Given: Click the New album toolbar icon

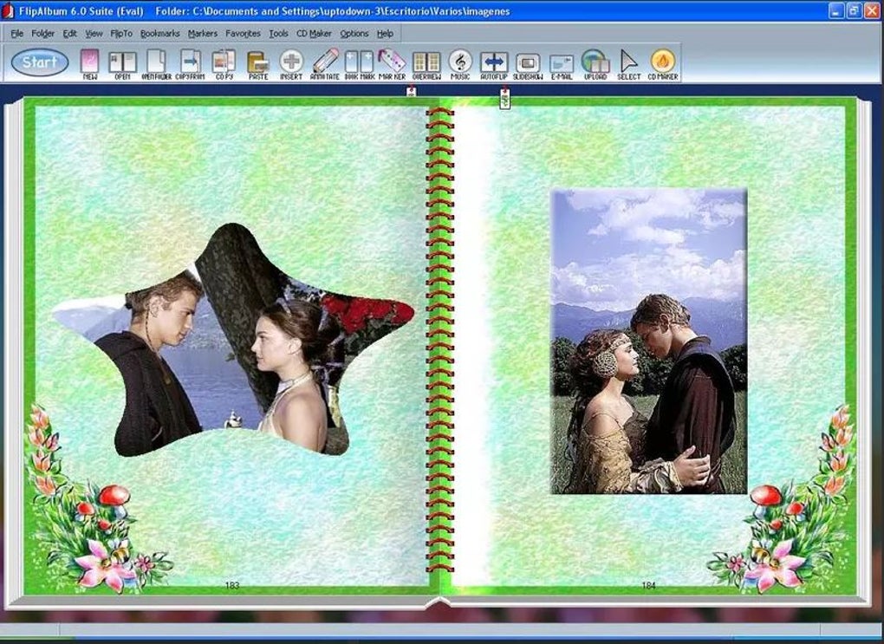Looking at the screenshot, I should pyautogui.click(x=89, y=64).
